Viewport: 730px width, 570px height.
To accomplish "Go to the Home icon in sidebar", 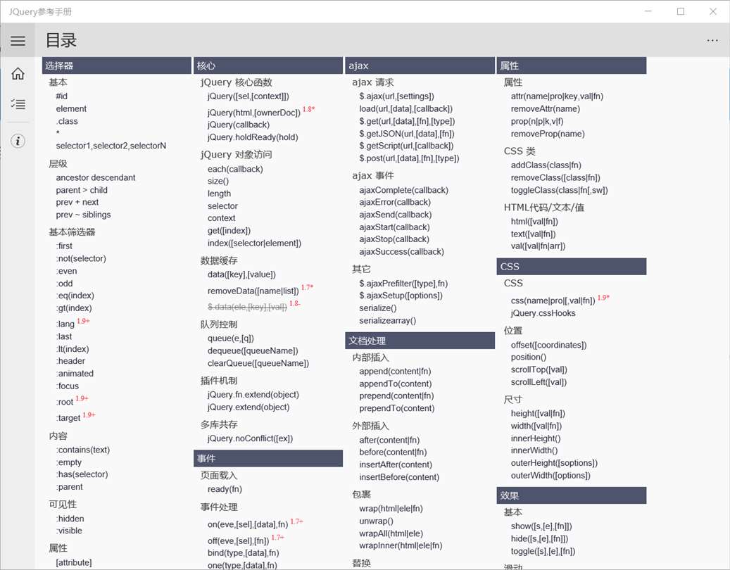I will tap(18, 73).
